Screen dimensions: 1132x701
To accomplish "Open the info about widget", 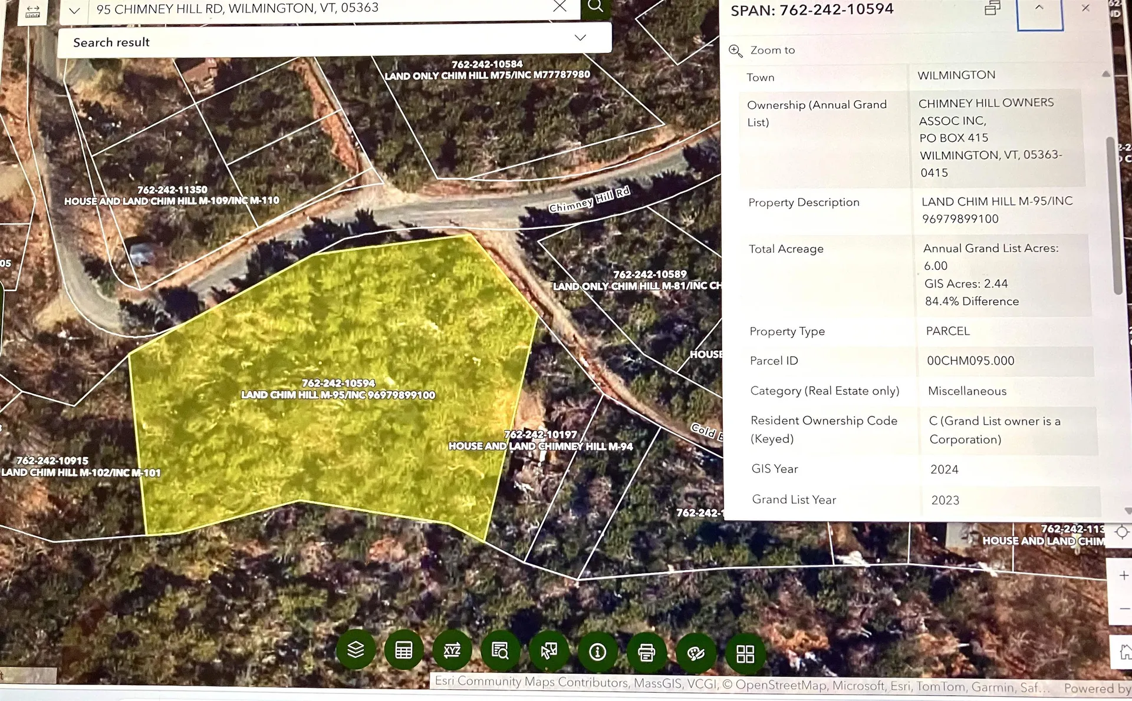I will tap(597, 652).
